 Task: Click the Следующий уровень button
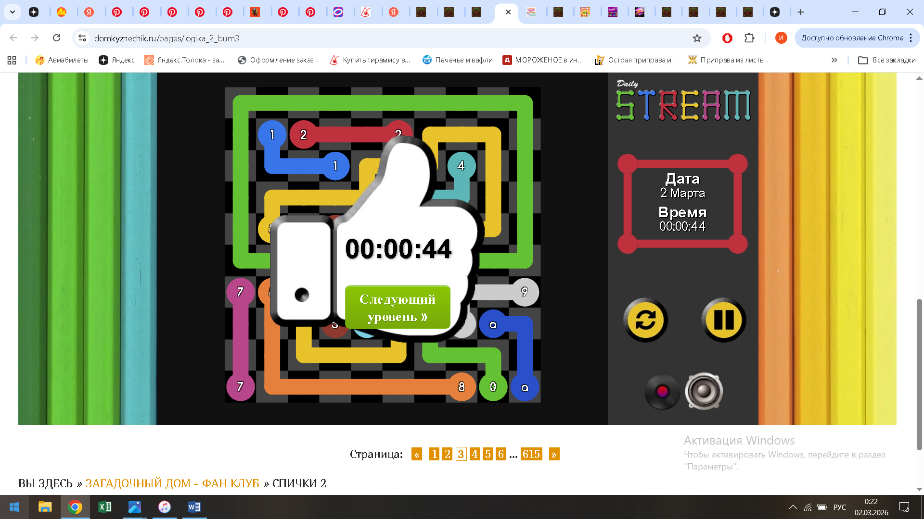point(398,308)
